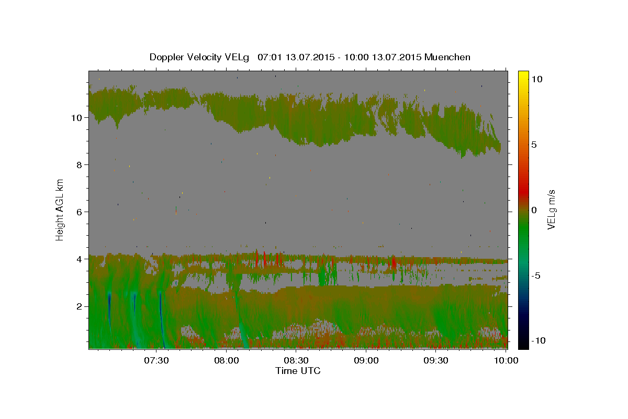Click the 'Time UTC' axis label
The height and width of the screenshot is (419, 628).
pyautogui.click(x=298, y=371)
